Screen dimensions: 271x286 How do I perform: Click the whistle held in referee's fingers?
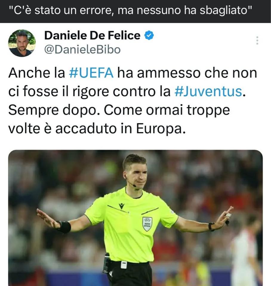[x=228, y=220]
